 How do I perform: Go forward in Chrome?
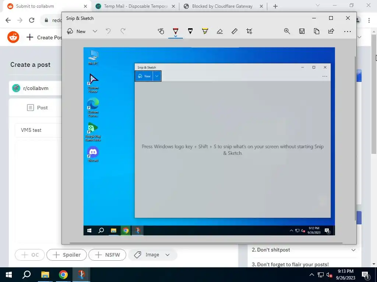point(20,20)
